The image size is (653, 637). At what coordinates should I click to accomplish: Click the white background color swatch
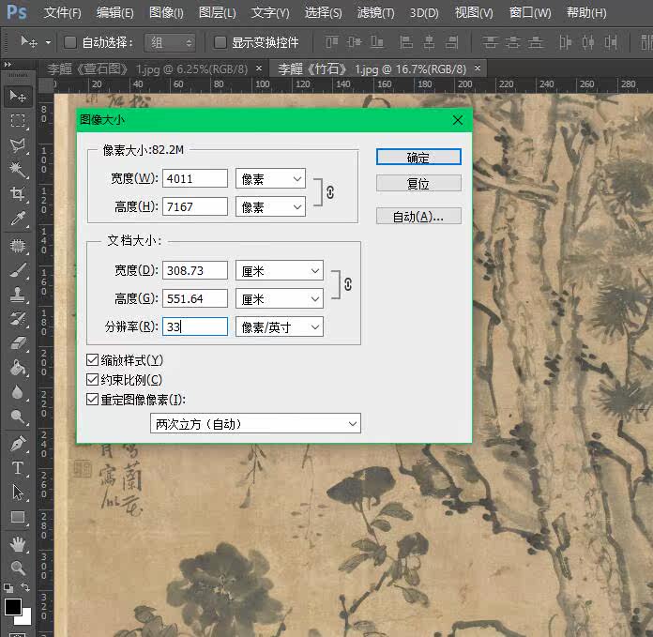tap(26, 618)
